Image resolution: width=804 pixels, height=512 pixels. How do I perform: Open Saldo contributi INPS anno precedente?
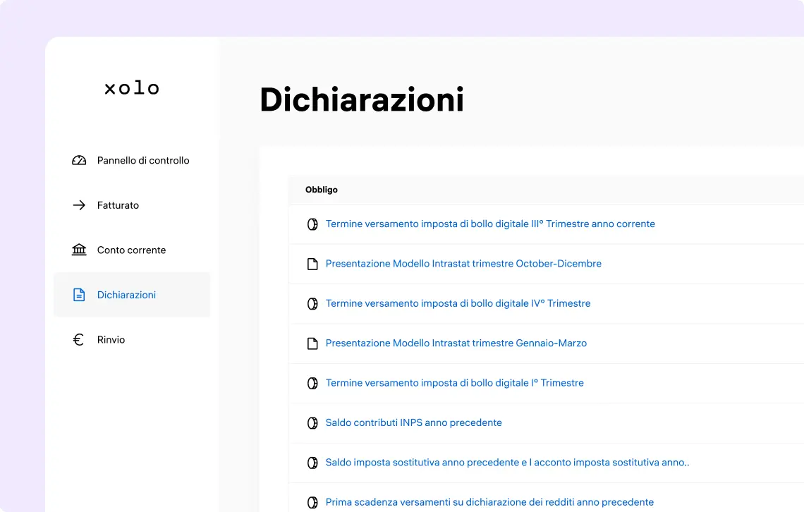tap(413, 422)
